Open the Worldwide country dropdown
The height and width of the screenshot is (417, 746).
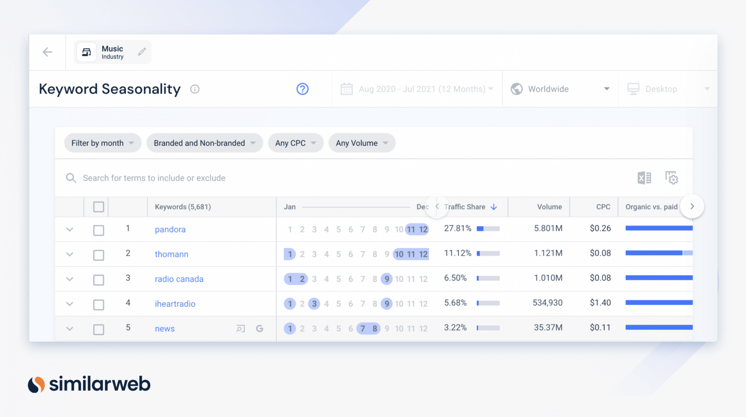(560, 89)
